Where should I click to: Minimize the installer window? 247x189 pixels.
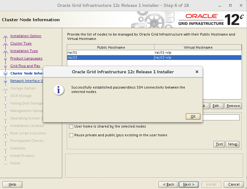(220, 6)
